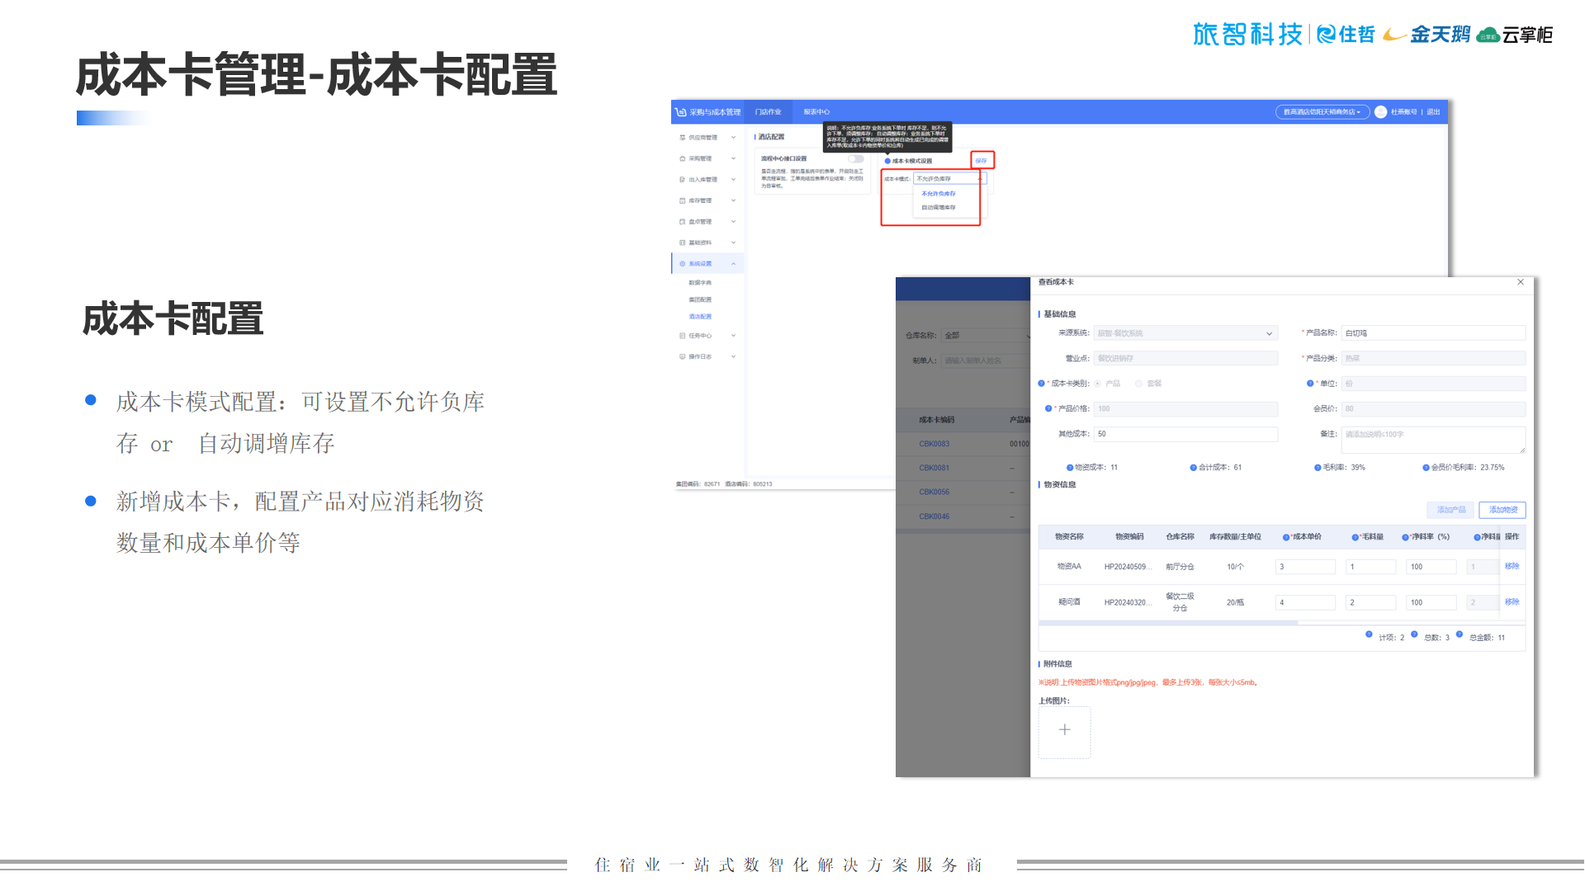Open the 报表中心 top tab
Screen dimensions: 1585x891
pos(816,112)
